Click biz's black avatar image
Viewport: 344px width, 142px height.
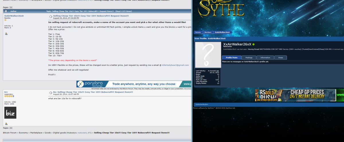(x=10, y=113)
